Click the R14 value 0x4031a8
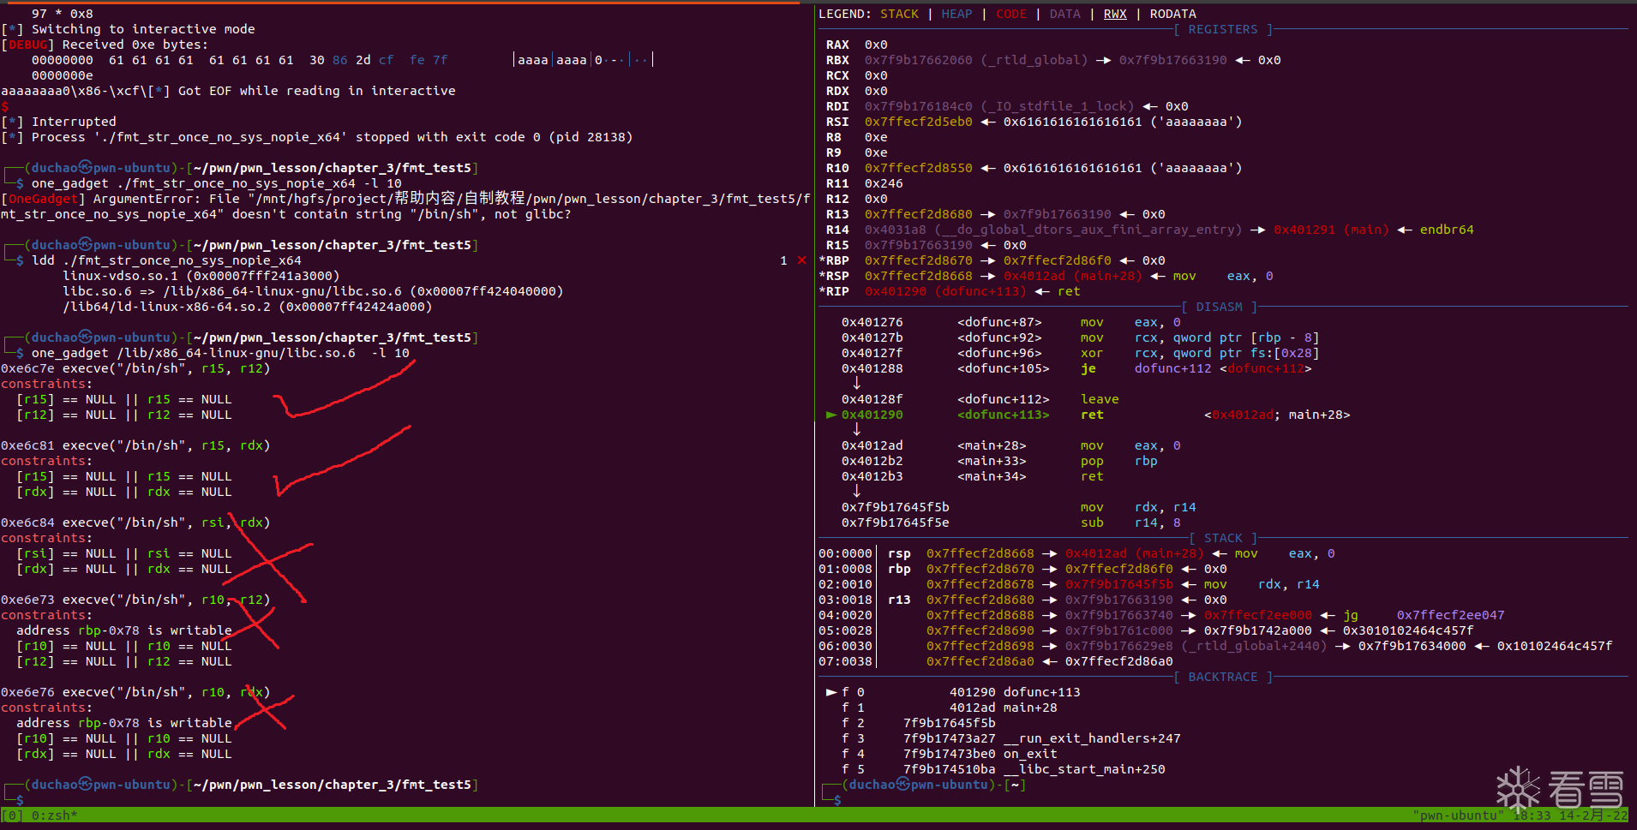The width and height of the screenshot is (1637, 830). coord(895,230)
